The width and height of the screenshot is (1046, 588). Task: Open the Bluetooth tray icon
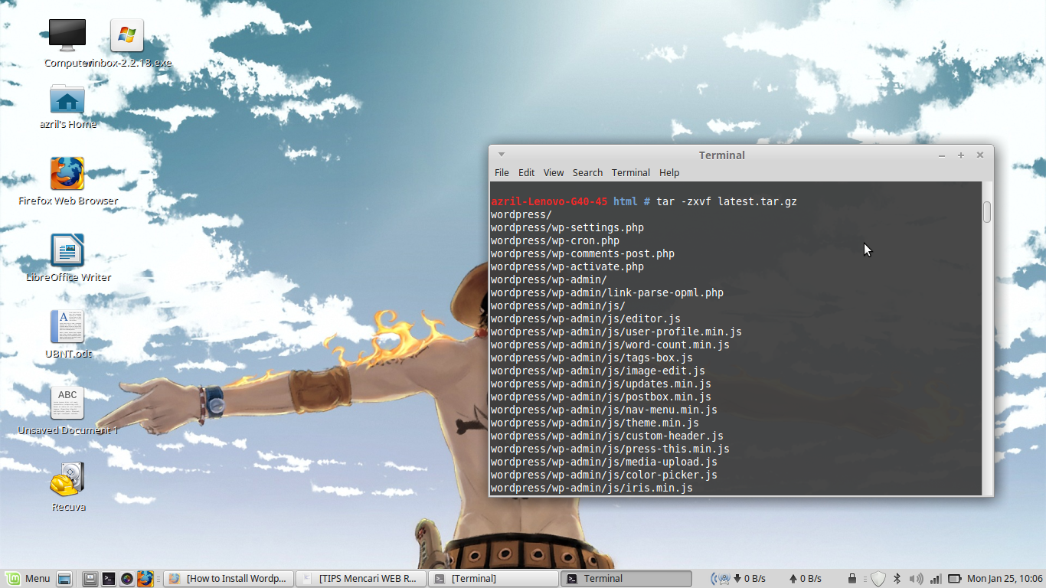click(x=897, y=579)
